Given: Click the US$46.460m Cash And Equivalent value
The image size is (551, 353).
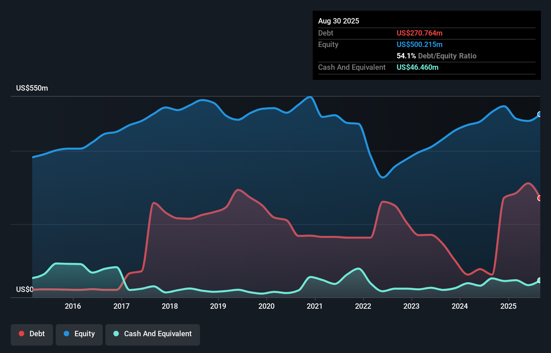Looking at the screenshot, I should 417,67.
